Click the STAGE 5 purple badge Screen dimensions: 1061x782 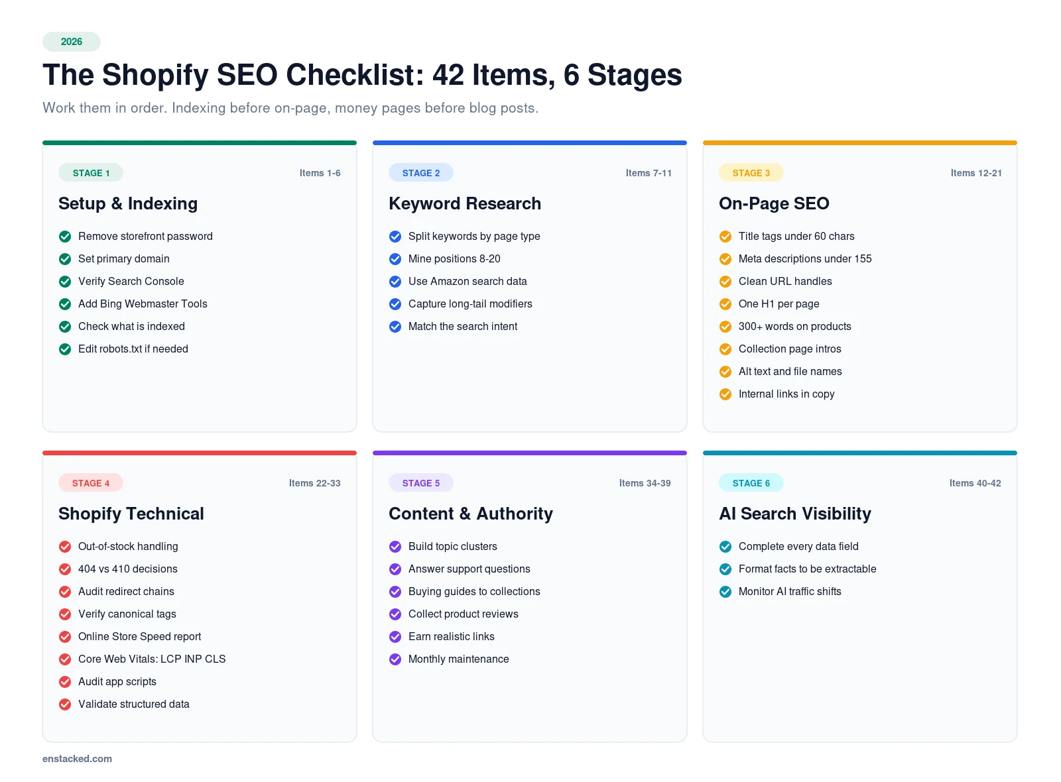(x=421, y=483)
